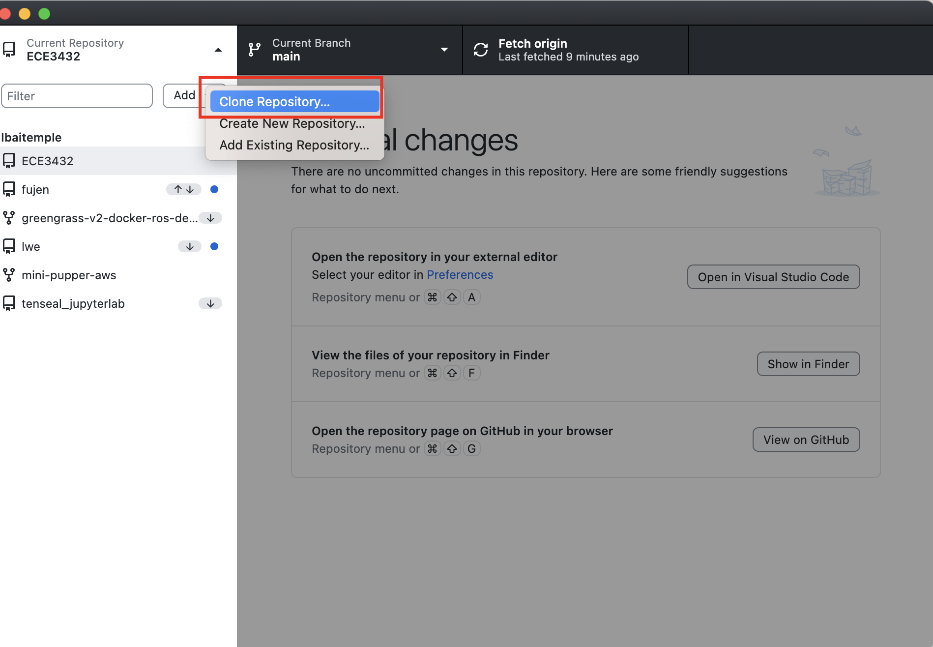
Task: Click the Fetch origin sync icon
Action: [480, 50]
